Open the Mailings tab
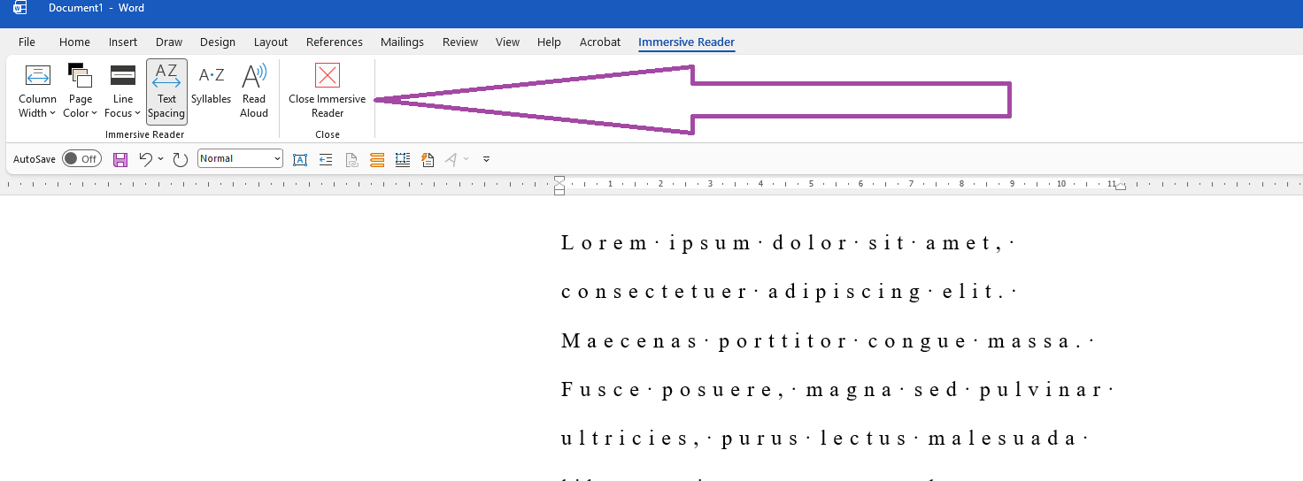This screenshot has height=481, width=1303. [402, 42]
